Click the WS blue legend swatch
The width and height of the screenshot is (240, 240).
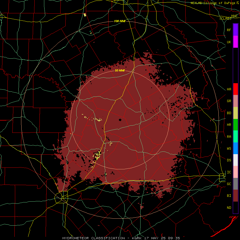[235, 148]
